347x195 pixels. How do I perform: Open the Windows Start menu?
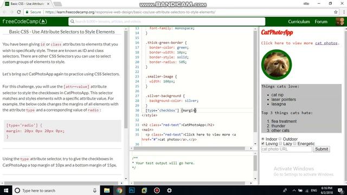pos(6,190)
